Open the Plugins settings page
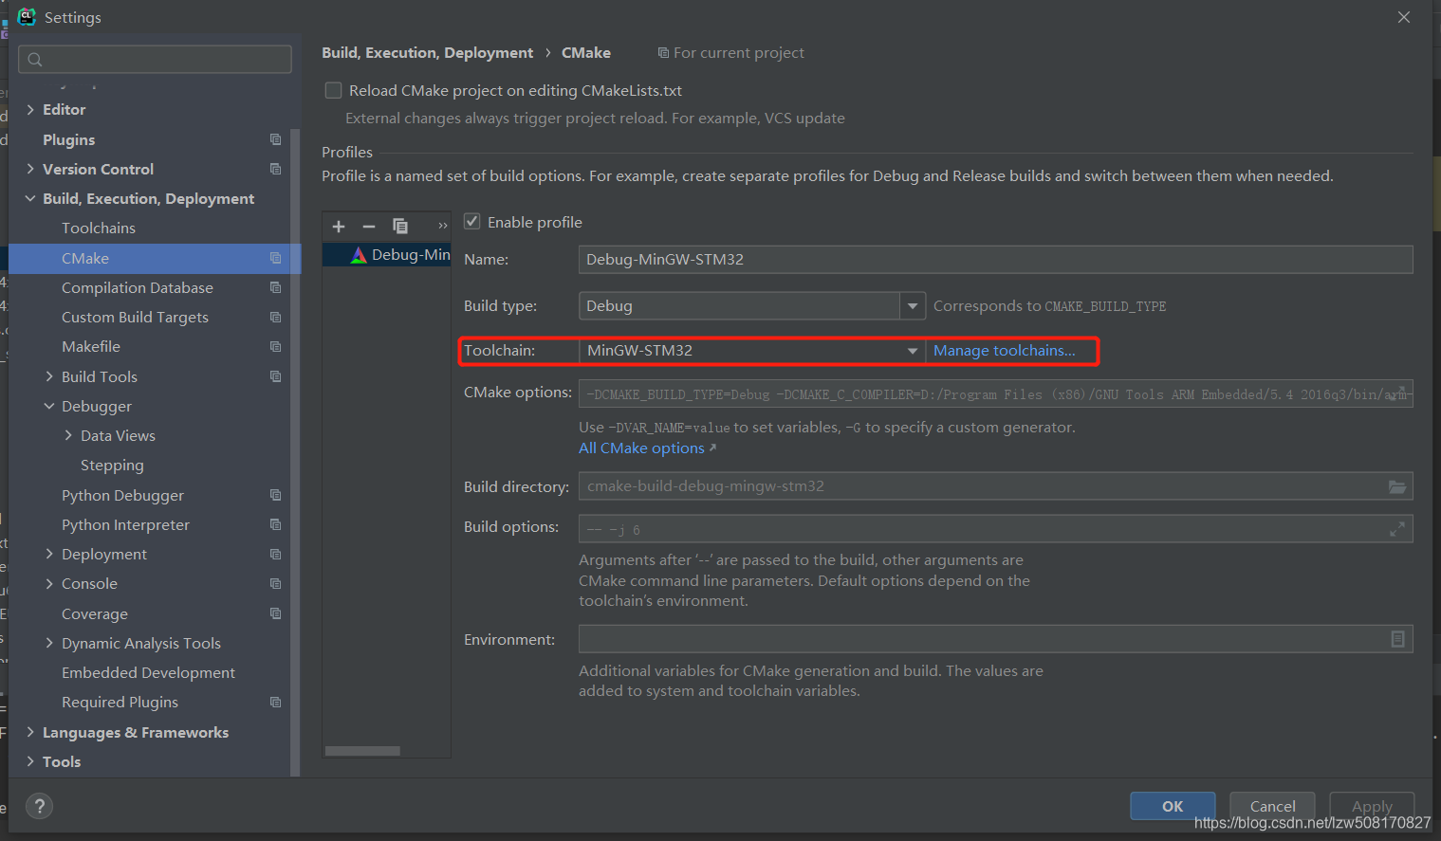 (69, 139)
